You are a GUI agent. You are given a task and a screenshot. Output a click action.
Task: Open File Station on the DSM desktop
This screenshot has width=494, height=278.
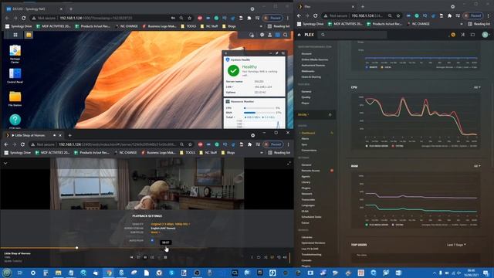15,99
